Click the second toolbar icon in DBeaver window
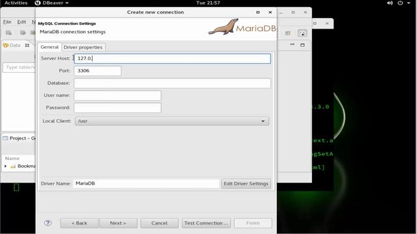417x234 pixels. 23,33
